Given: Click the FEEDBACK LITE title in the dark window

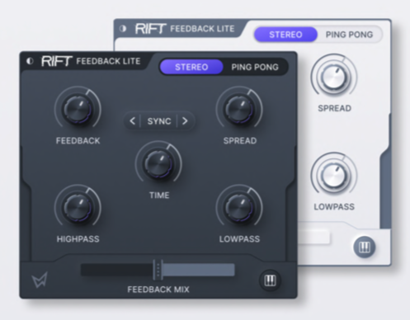Looking at the screenshot, I should (x=108, y=61).
